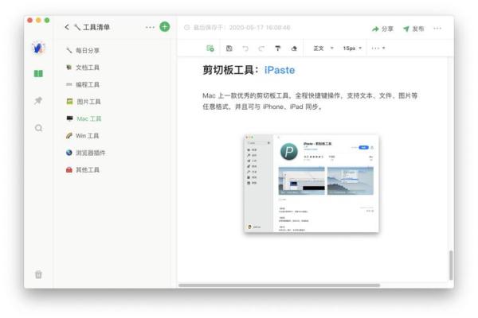Click the iPaste App Store screenshot image
This screenshot has height=318, width=478.
click(311, 184)
